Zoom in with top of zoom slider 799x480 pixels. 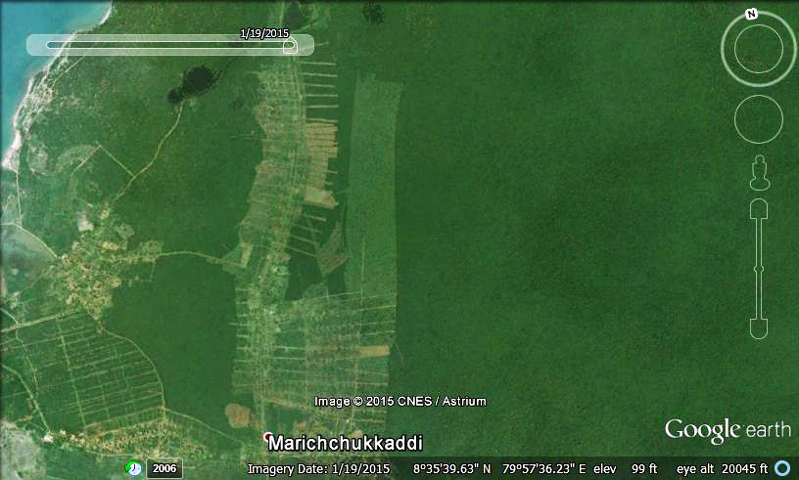(759, 209)
